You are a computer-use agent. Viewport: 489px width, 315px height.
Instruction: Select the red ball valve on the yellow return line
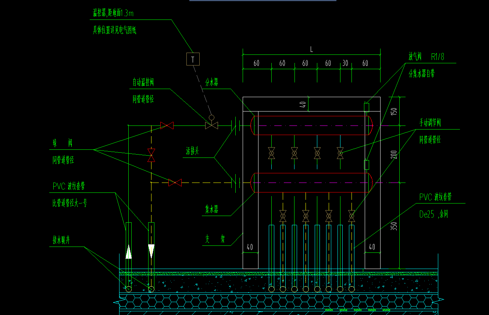click(x=175, y=183)
